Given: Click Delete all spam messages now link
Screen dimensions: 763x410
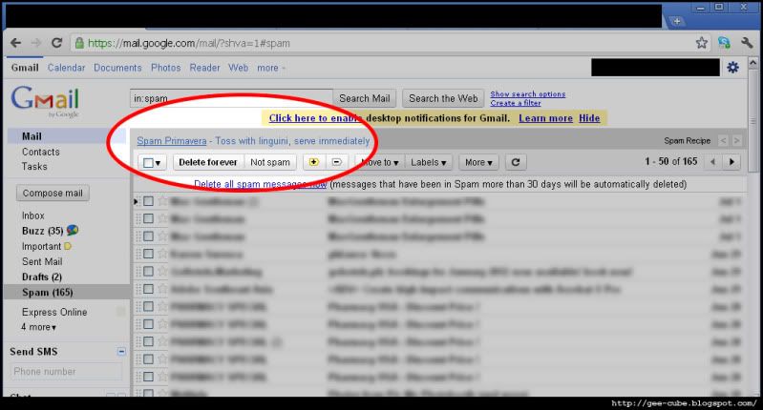Looking at the screenshot, I should [x=260, y=184].
